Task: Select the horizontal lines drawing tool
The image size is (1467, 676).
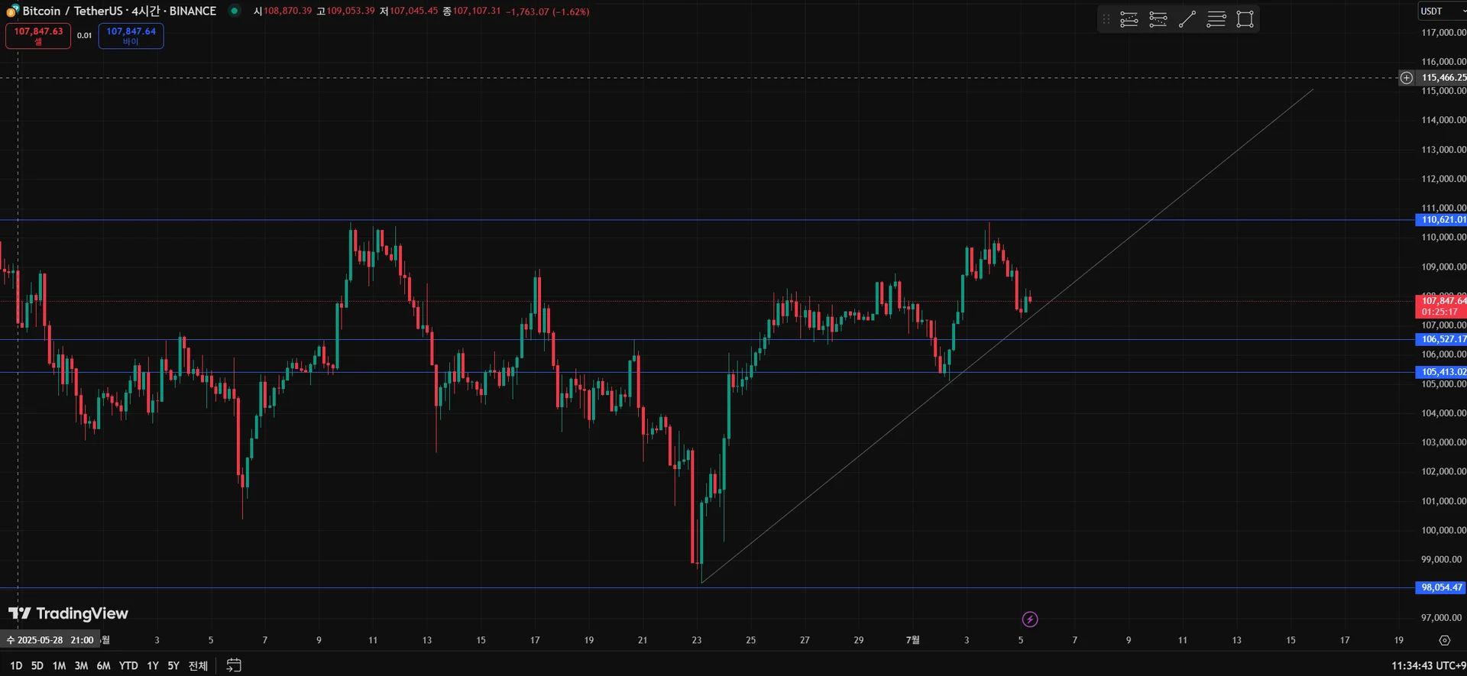Action: point(1216,19)
